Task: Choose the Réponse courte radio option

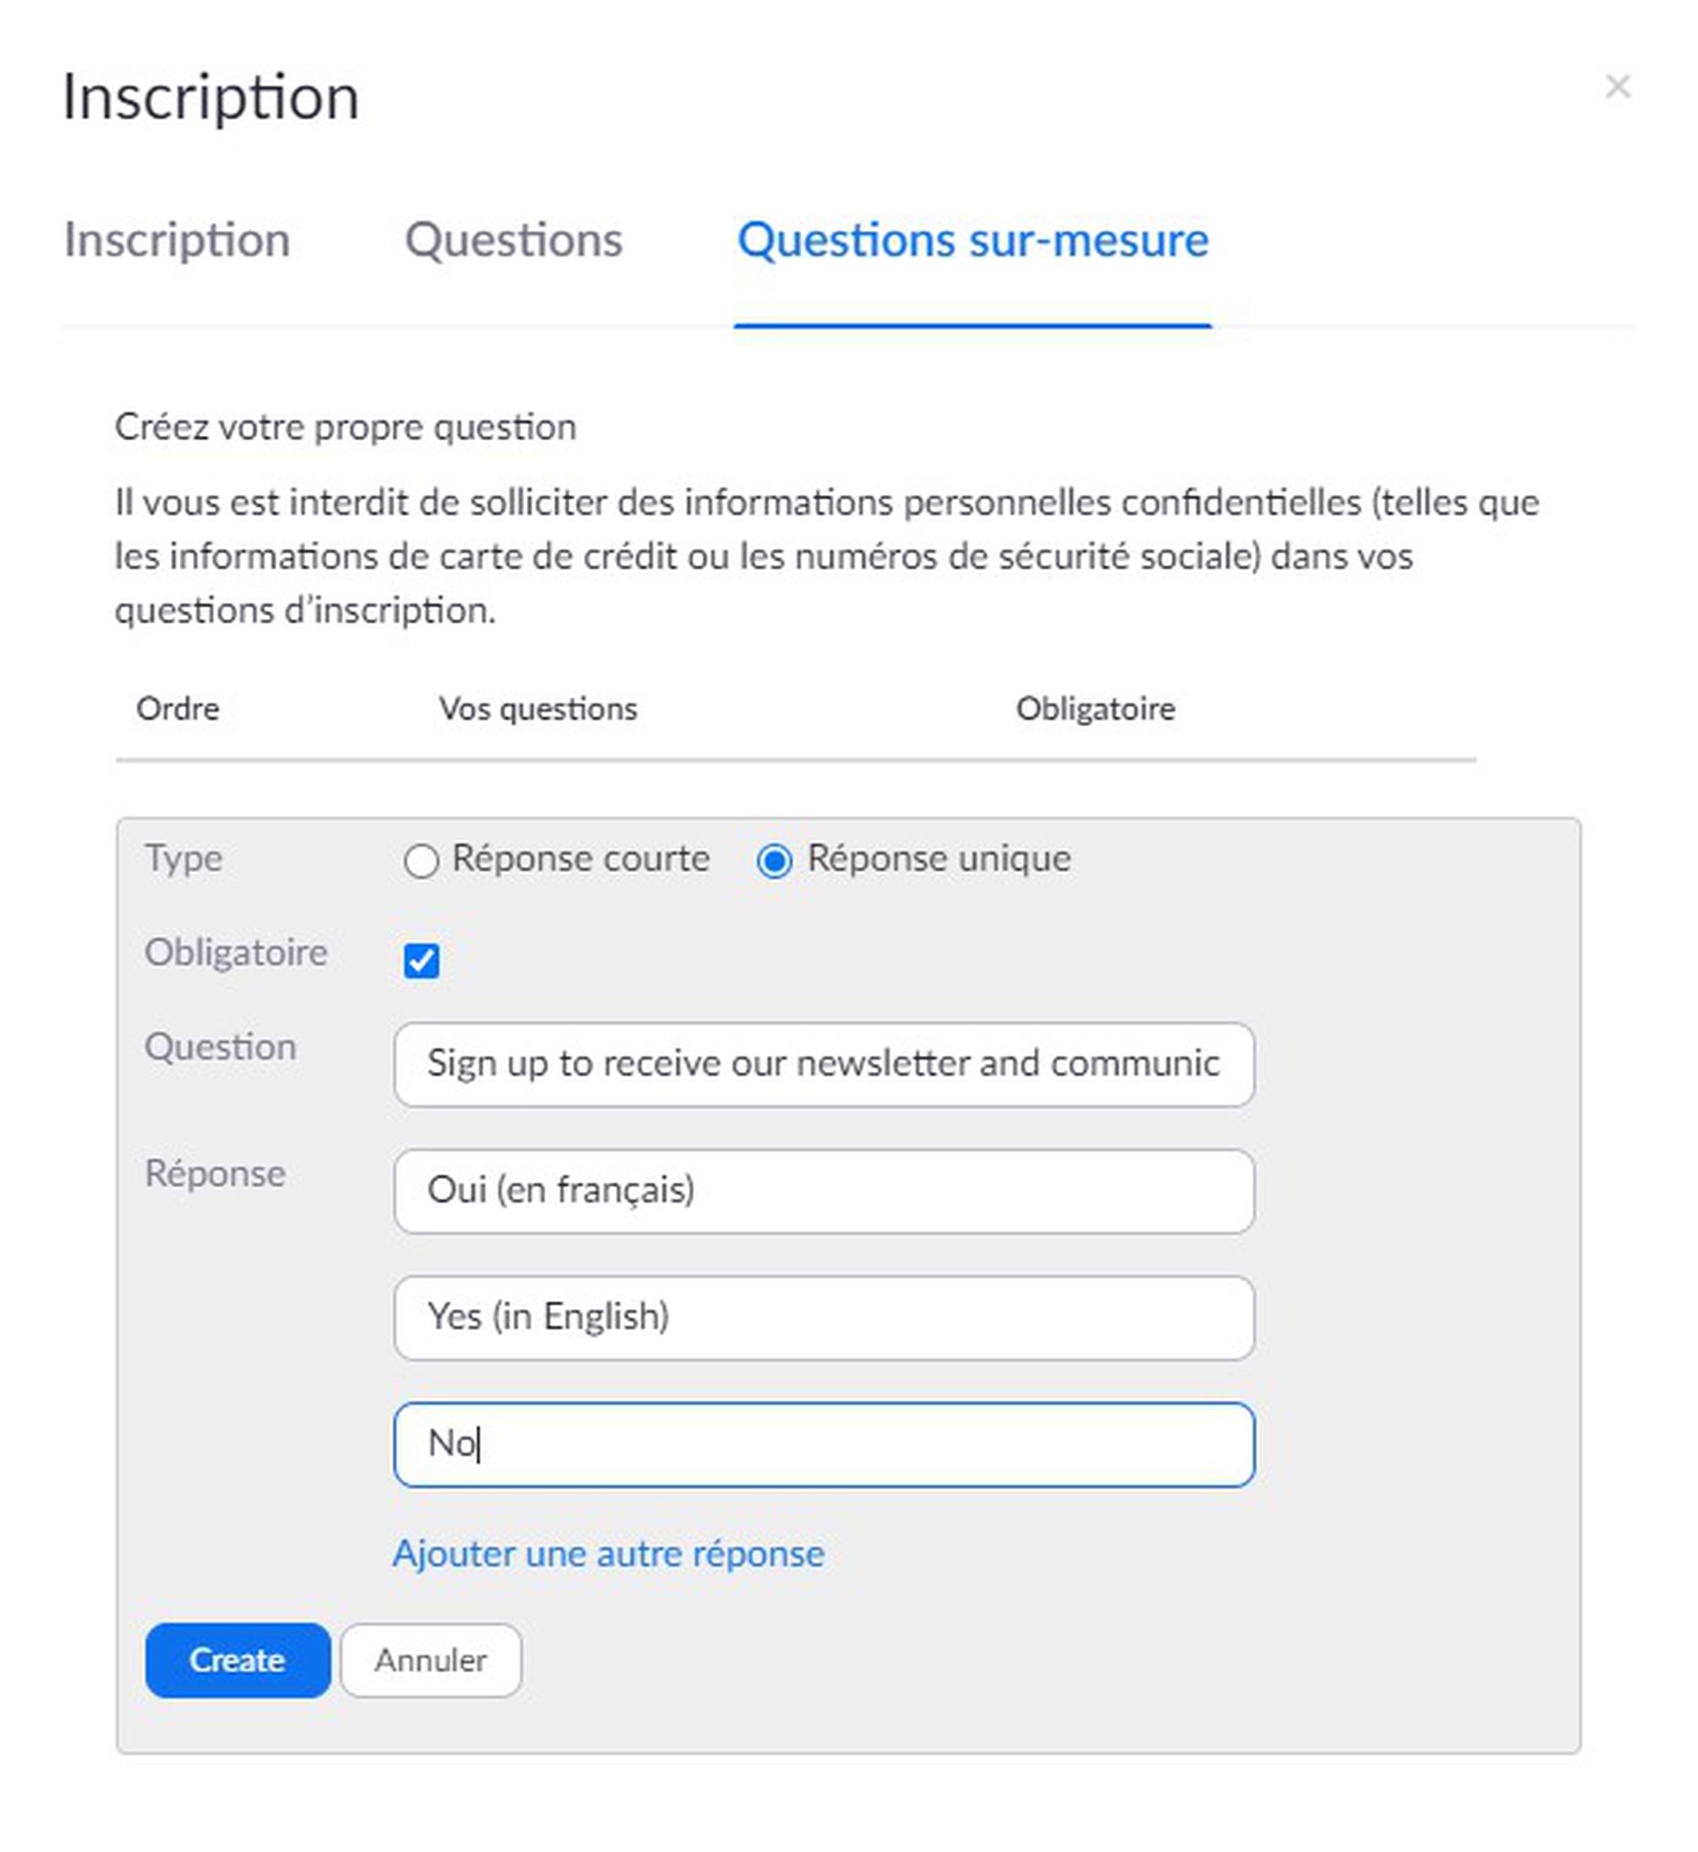Action: point(421,861)
